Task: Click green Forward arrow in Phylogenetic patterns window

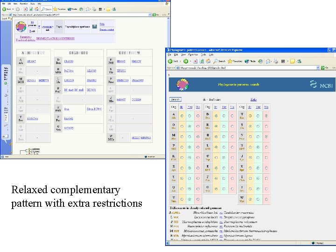Action: click(x=186, y=61)
